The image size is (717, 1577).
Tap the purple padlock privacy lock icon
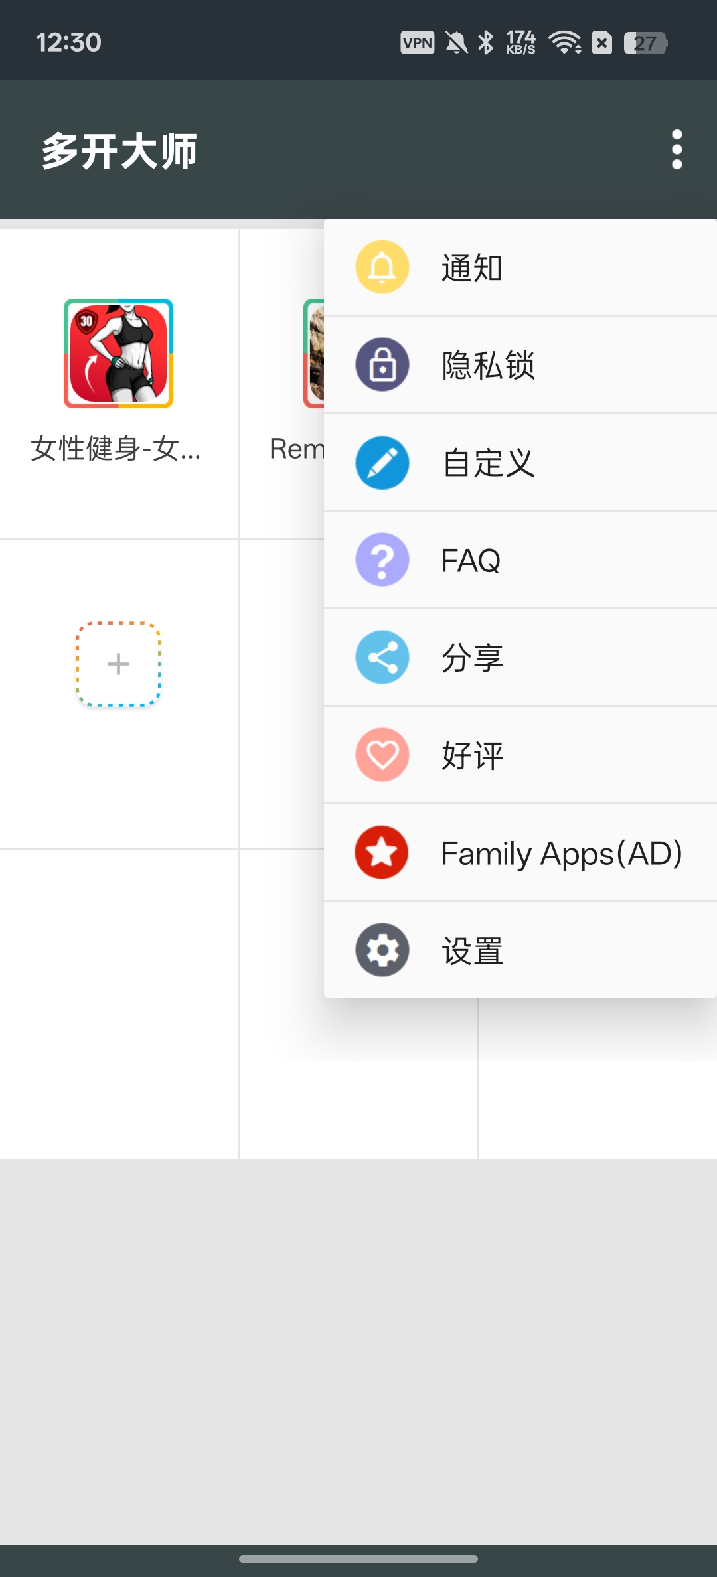[382, 364]
